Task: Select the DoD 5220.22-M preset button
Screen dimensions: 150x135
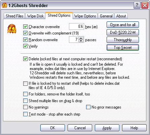Action: 123,32
